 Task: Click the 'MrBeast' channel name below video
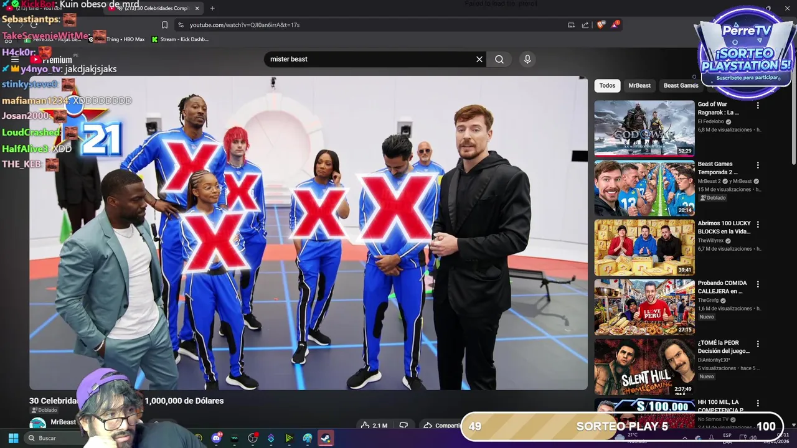point(63,422)
